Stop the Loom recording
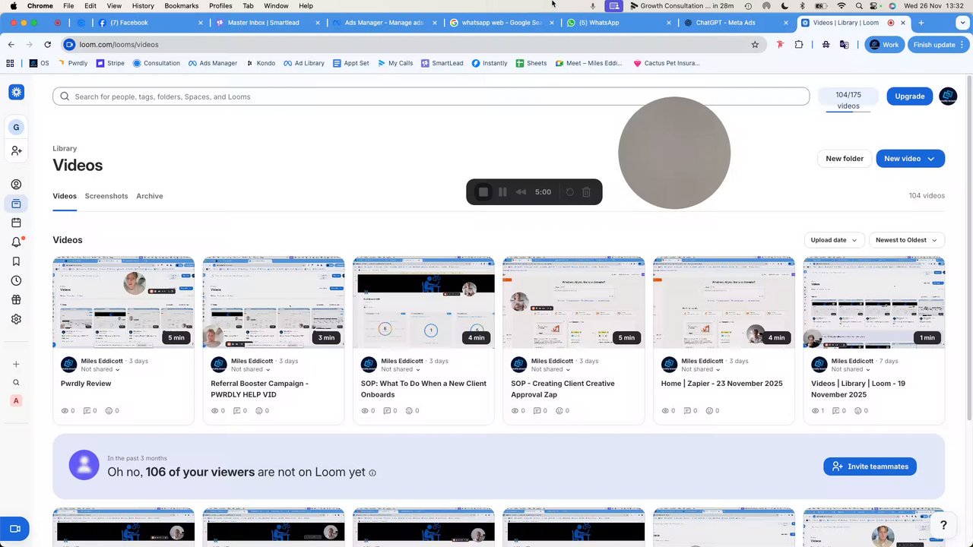 coord(483,192)
